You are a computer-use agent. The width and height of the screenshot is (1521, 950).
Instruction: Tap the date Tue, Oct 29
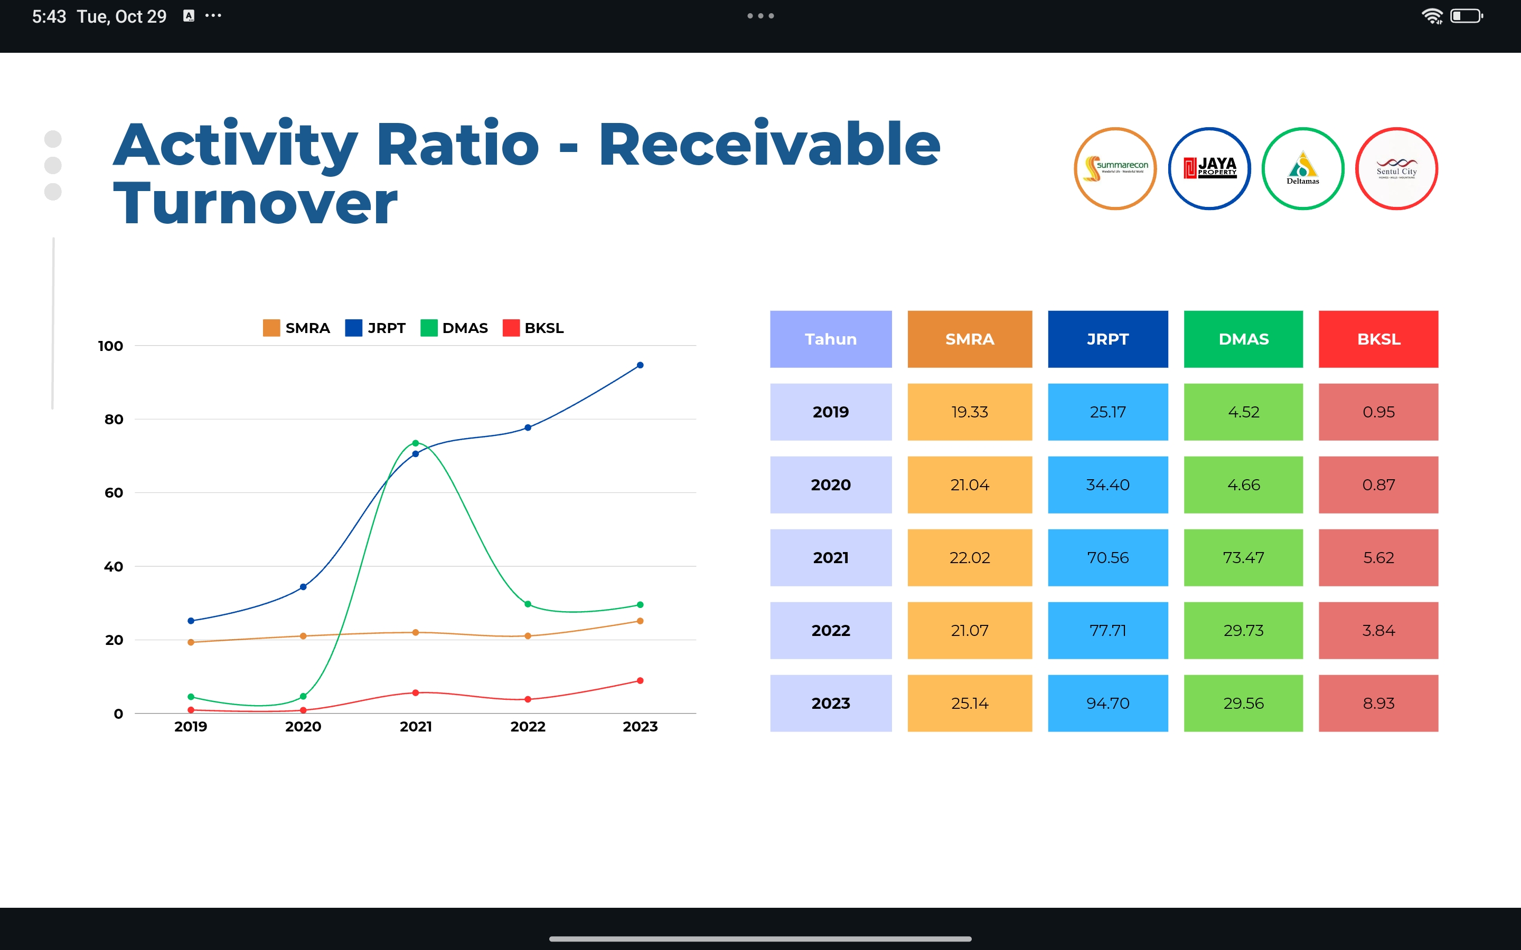(121, 16)
